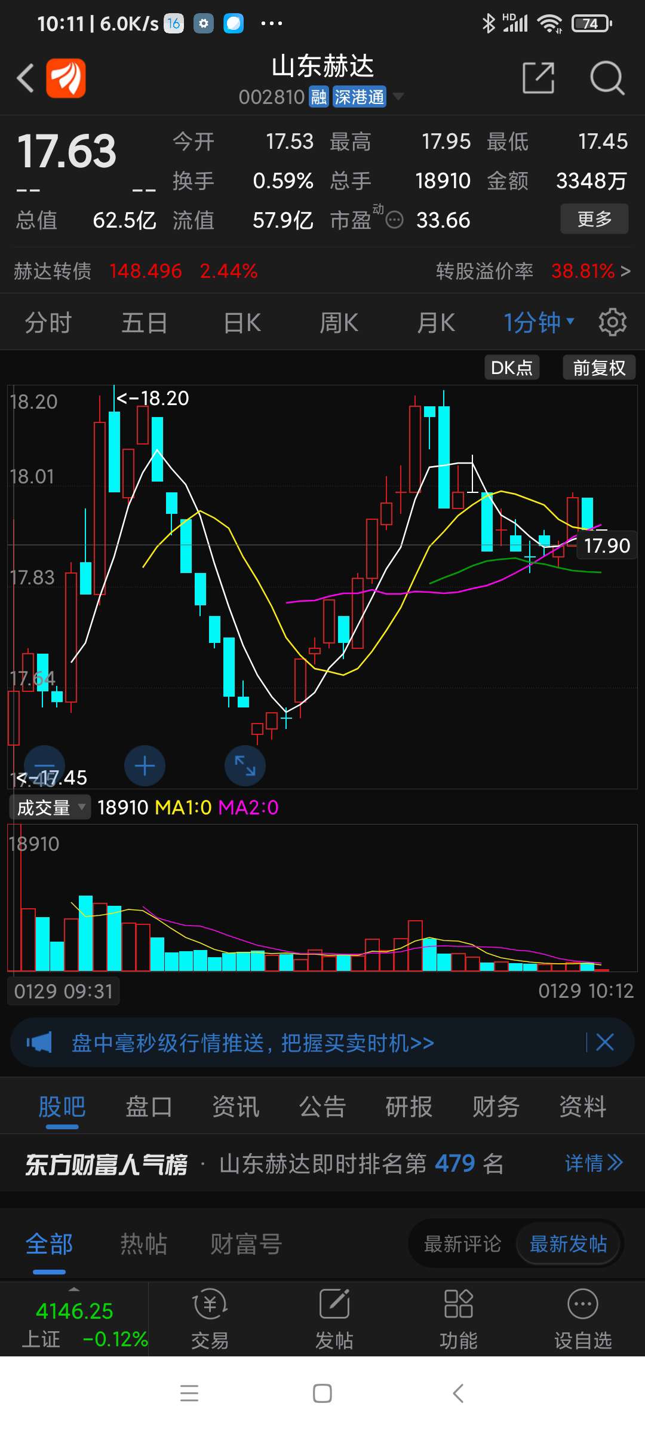Tap 东方财富人气榜 ranking title
Screen dimensions: 645x1434
click(x=106, y=1164)
